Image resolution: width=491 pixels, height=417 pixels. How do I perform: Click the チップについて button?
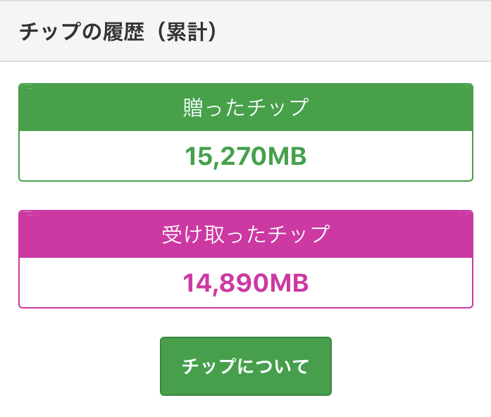coord(245,366)
